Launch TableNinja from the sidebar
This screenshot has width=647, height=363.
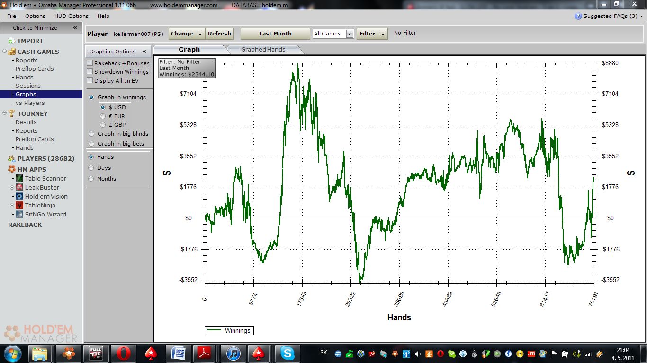[19, 205]
